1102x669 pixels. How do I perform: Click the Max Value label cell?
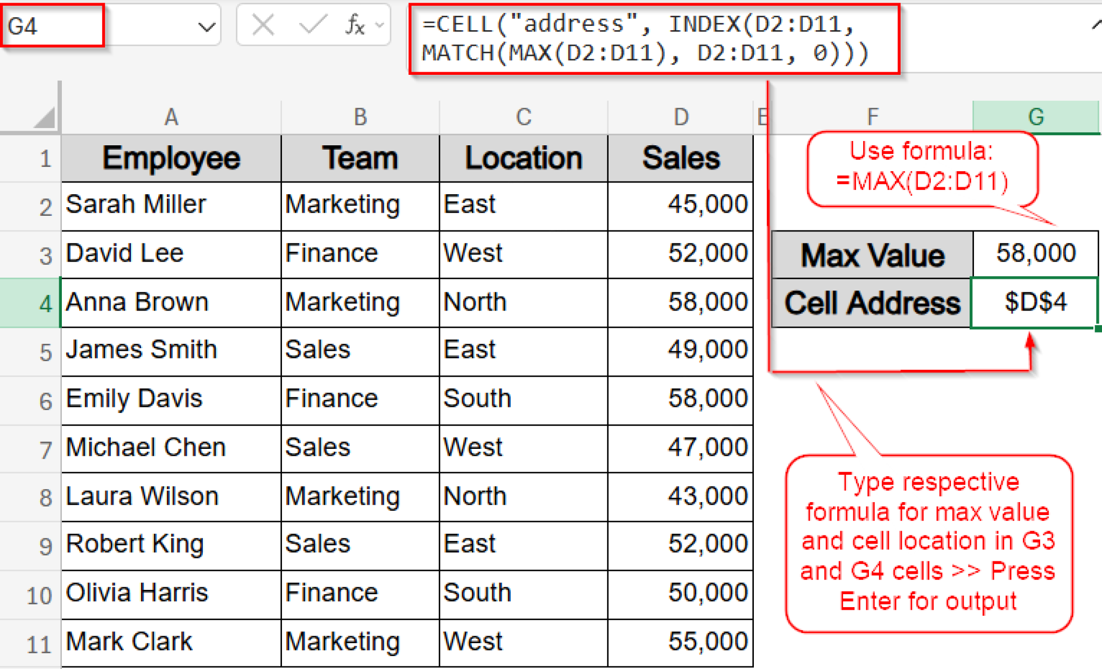[x=871, y=255]
